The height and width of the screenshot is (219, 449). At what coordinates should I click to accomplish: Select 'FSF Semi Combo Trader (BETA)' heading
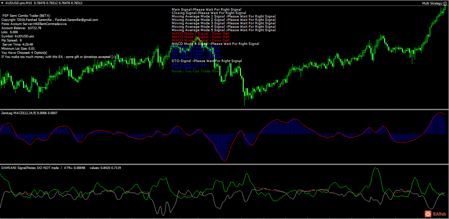pyautogui.click(x=26, y=16)
